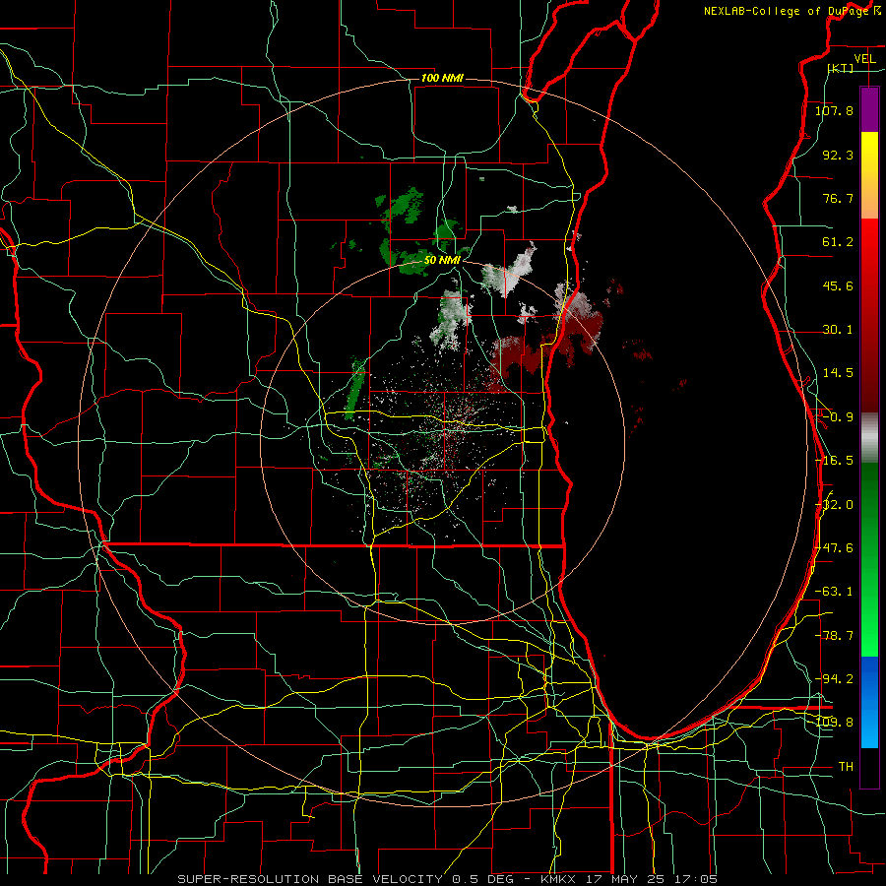Click the red segment of velocity color bar
Image resolution: width=886 pixels, height=886 pixels.
coord(869,315)
